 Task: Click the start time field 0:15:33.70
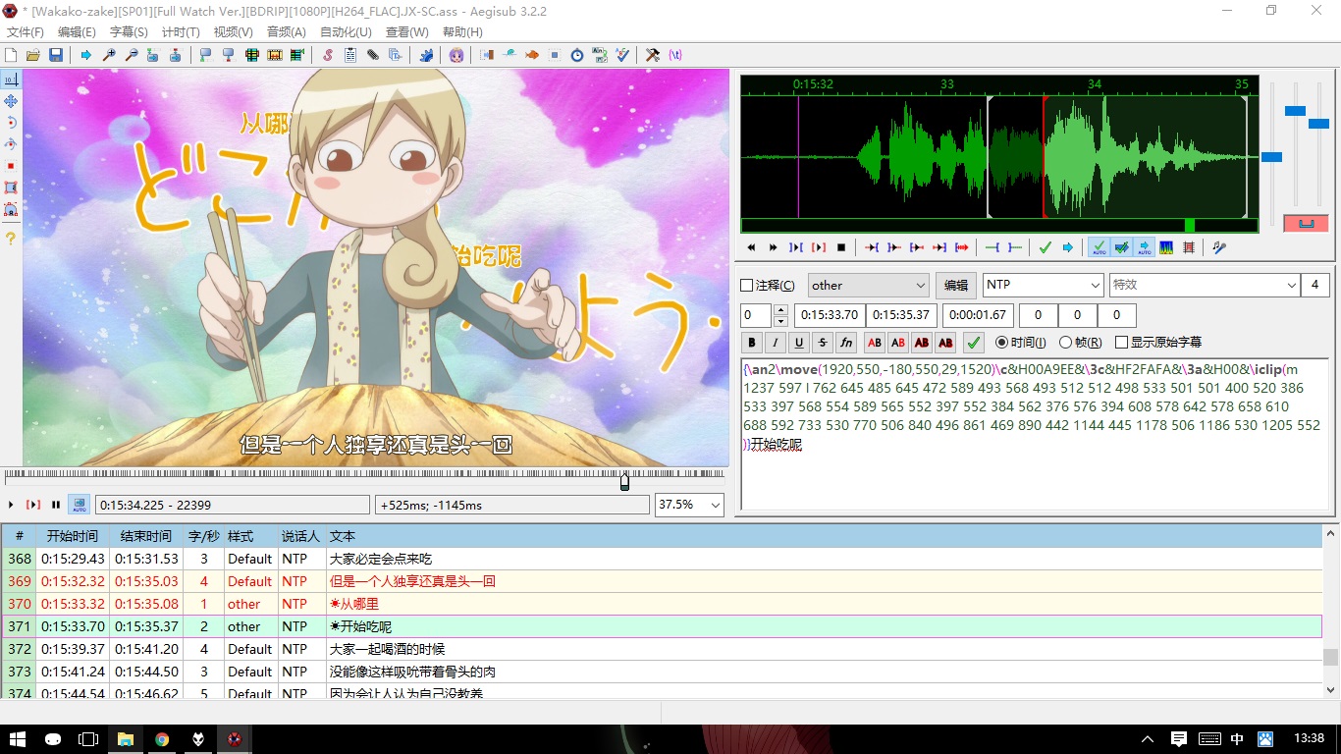[x=830, y=315]
